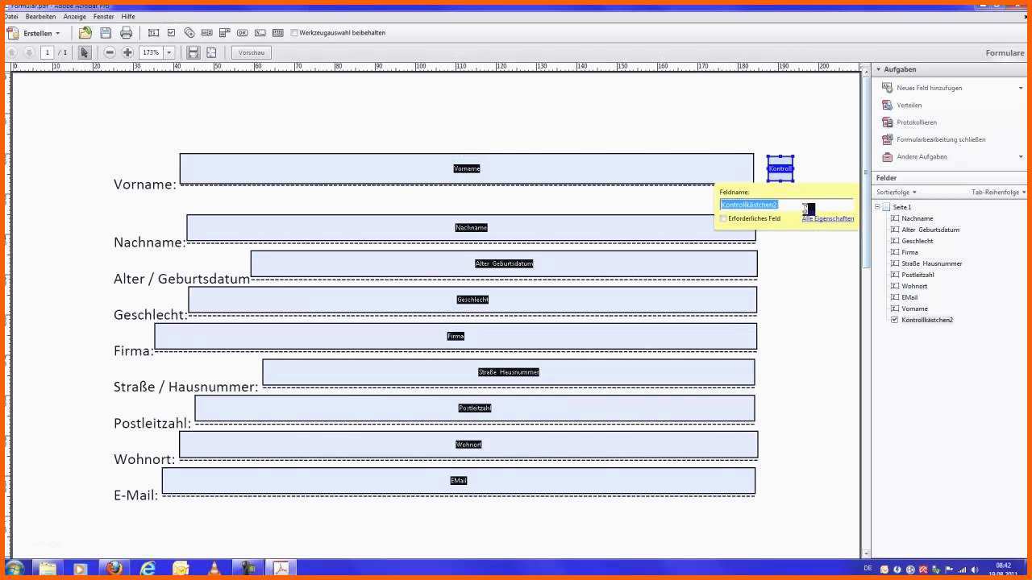1032x580 pixels.
Task: Collapse the Seite 1 tree node
Action: coord(877,207)
